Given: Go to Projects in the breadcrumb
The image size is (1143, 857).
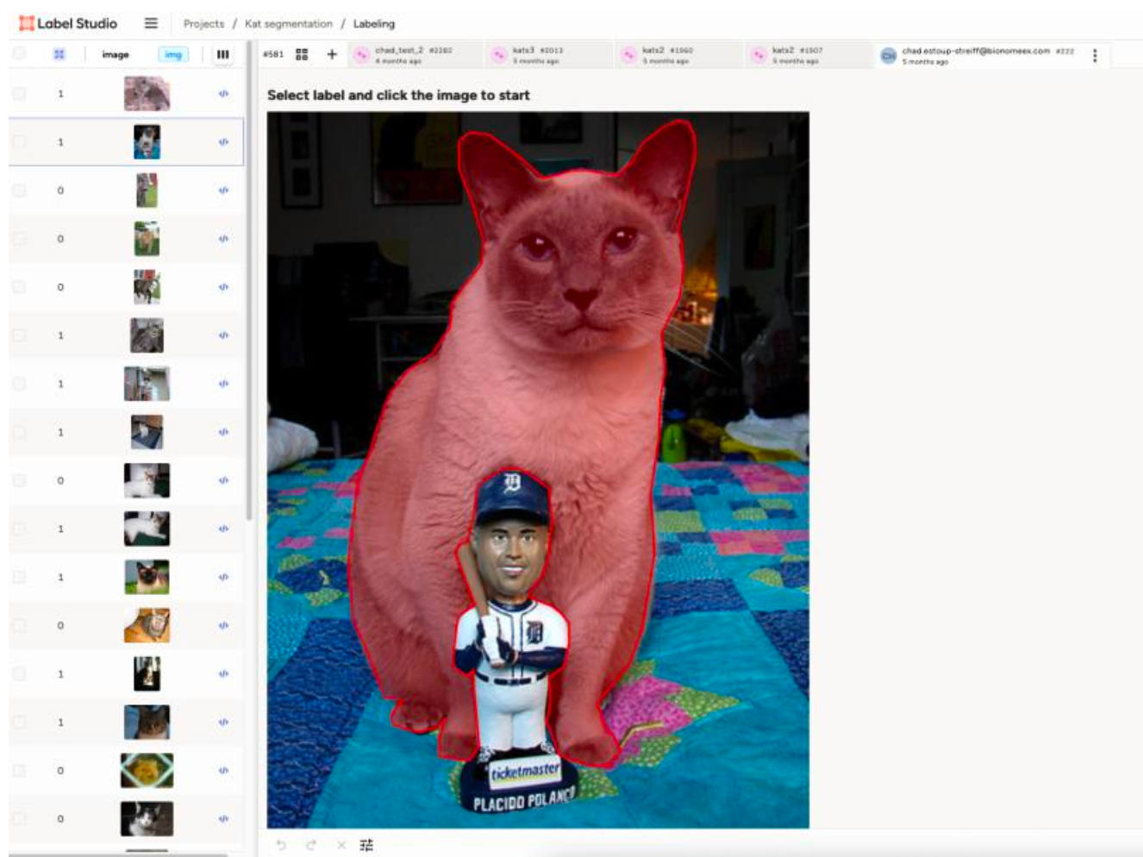Looking at the screenshot, I should click(203, 23).
